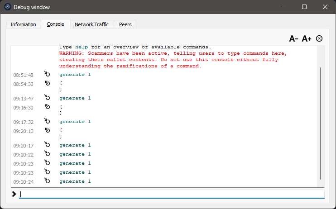
Task: Decrease console font size with A- button
Action: pos(293,39)
